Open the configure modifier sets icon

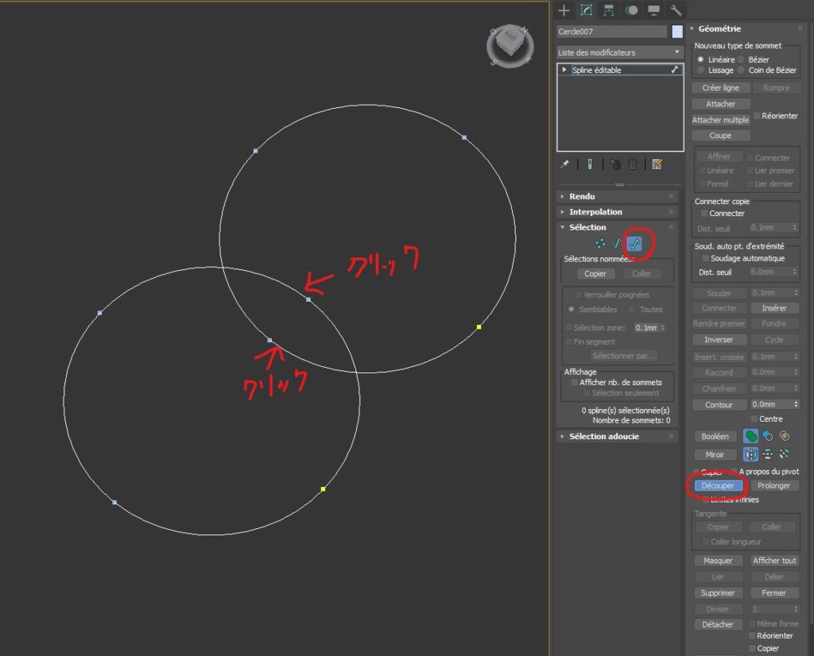(x=657, y=164)
